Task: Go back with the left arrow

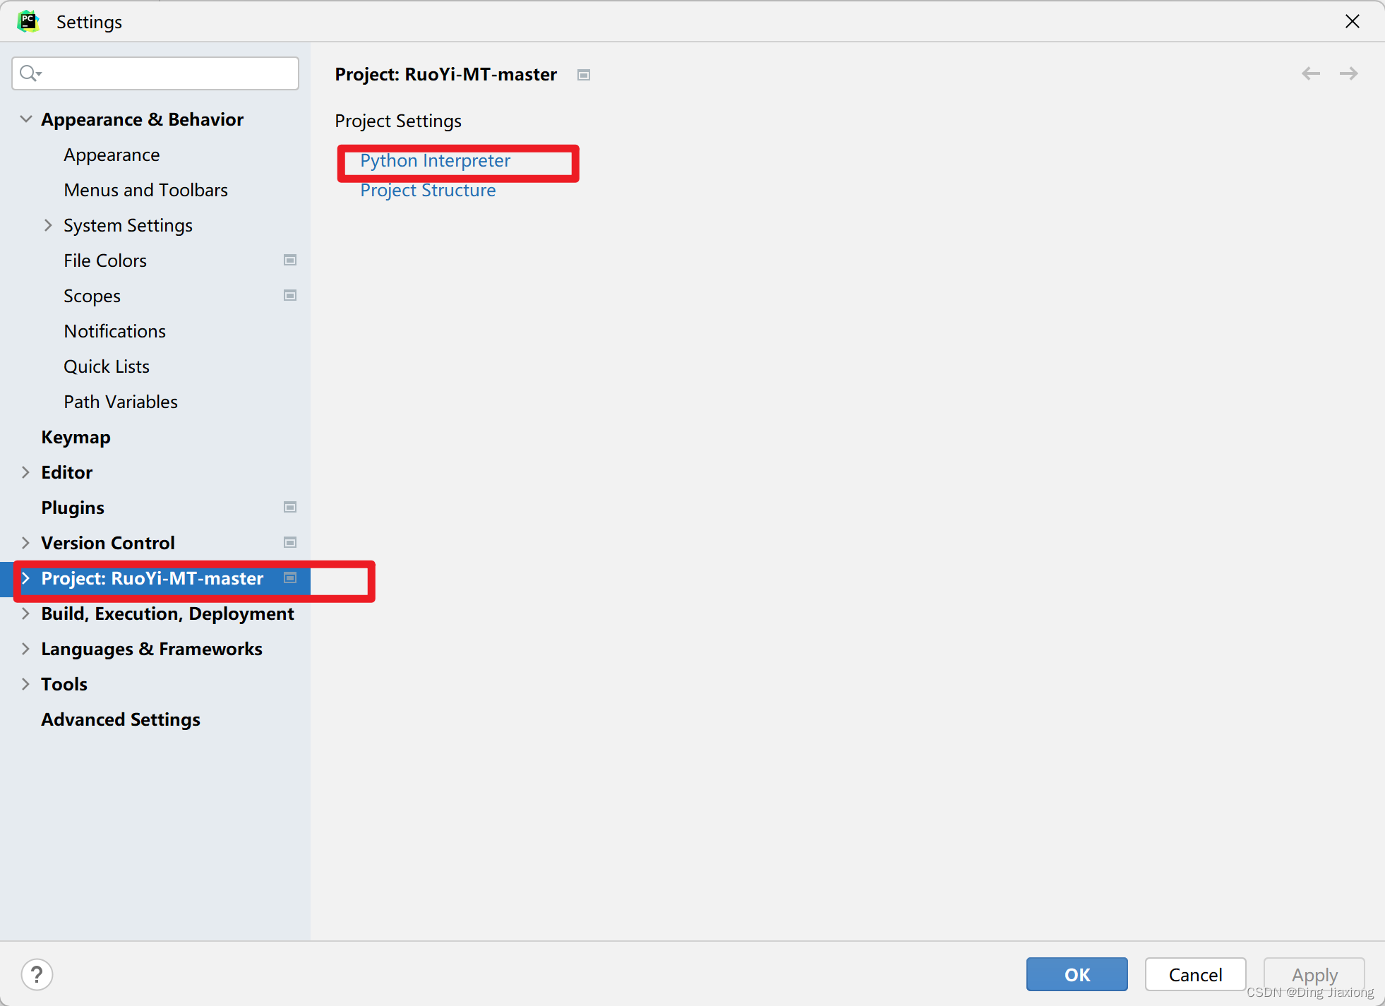Action: tap(1311, 73)
